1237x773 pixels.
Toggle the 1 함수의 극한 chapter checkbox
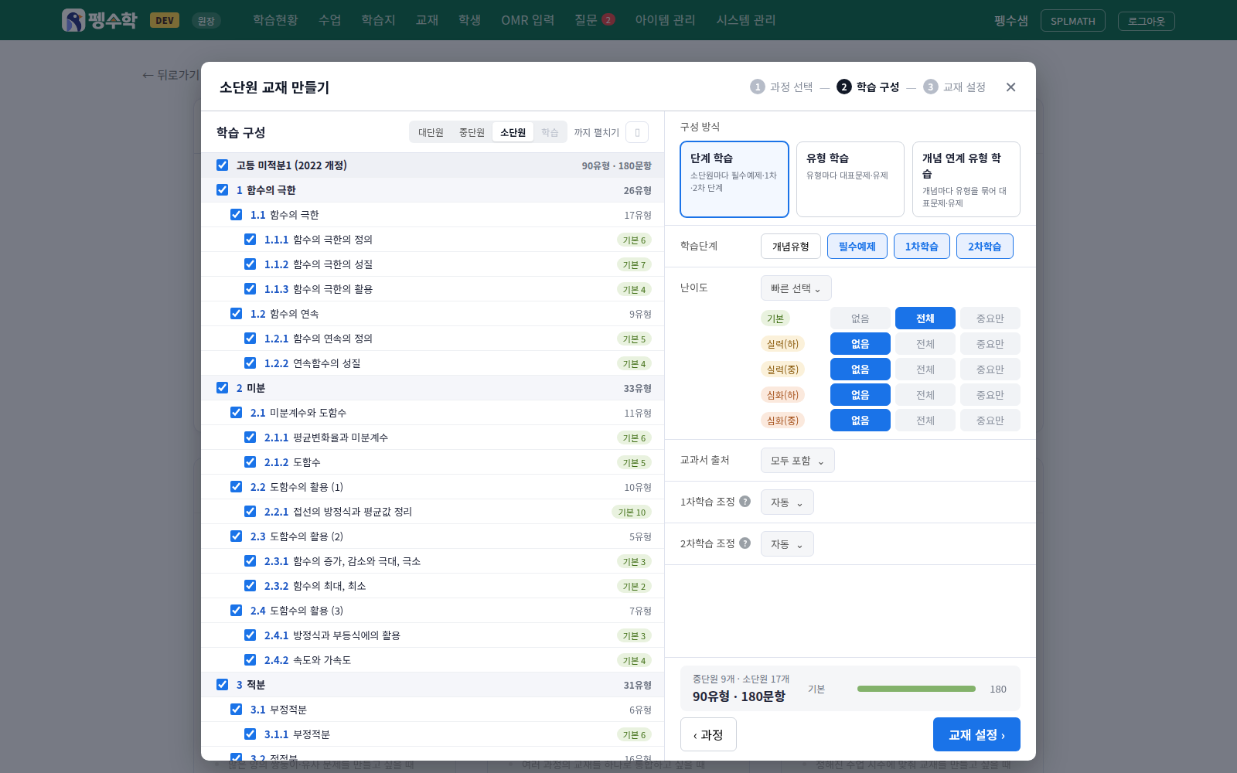[223, 189]
